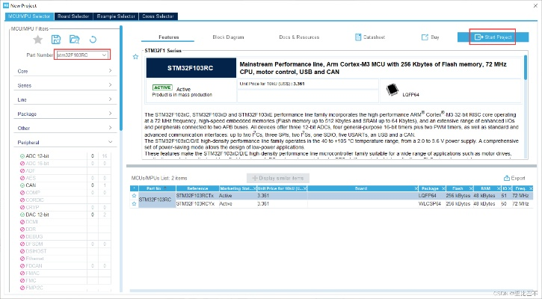Click the save filter floppy disk icon
Screen dimensions: 542x299
tap(56, 39)
